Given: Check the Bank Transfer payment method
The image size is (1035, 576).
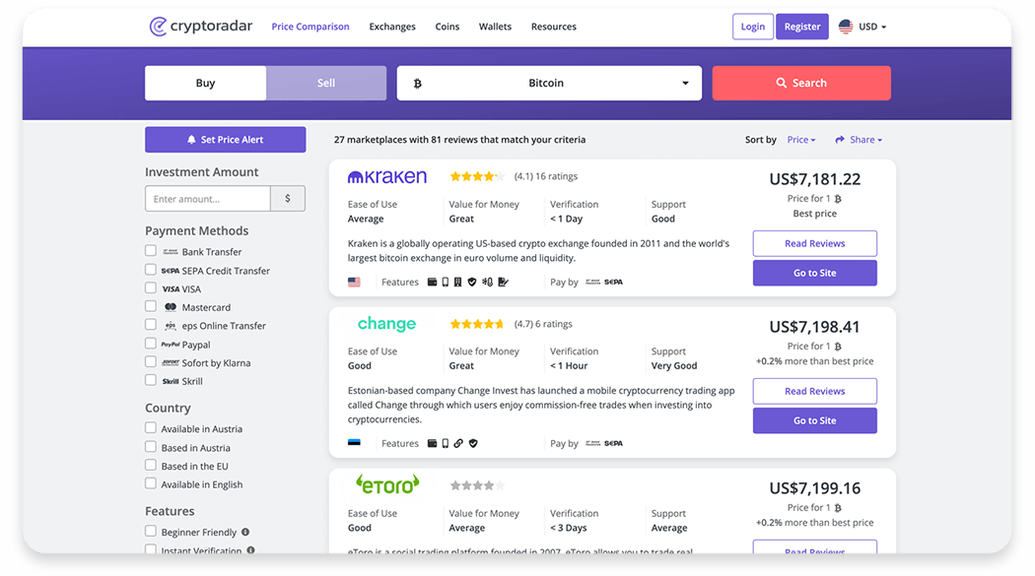Looking at the screenshot, I should (151, 251).
